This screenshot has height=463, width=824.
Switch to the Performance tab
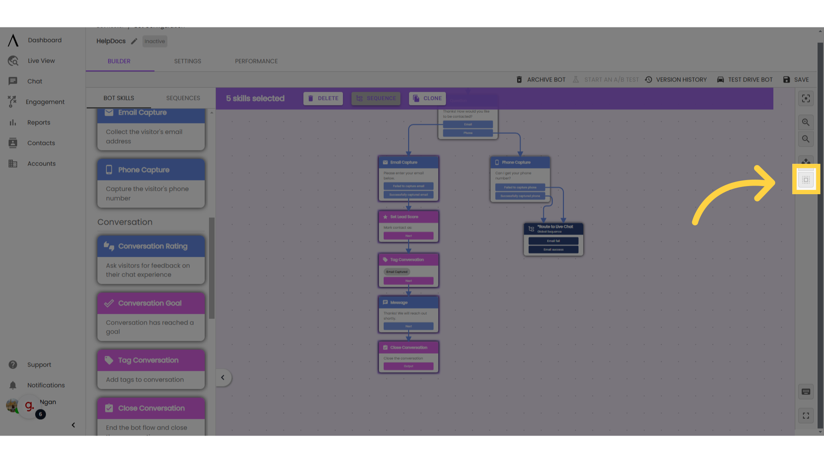tap(256, 61)
